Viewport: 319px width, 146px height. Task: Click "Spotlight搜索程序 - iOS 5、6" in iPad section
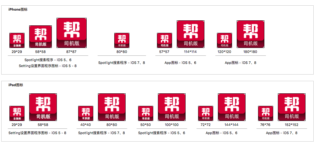[x=162, y=133]
